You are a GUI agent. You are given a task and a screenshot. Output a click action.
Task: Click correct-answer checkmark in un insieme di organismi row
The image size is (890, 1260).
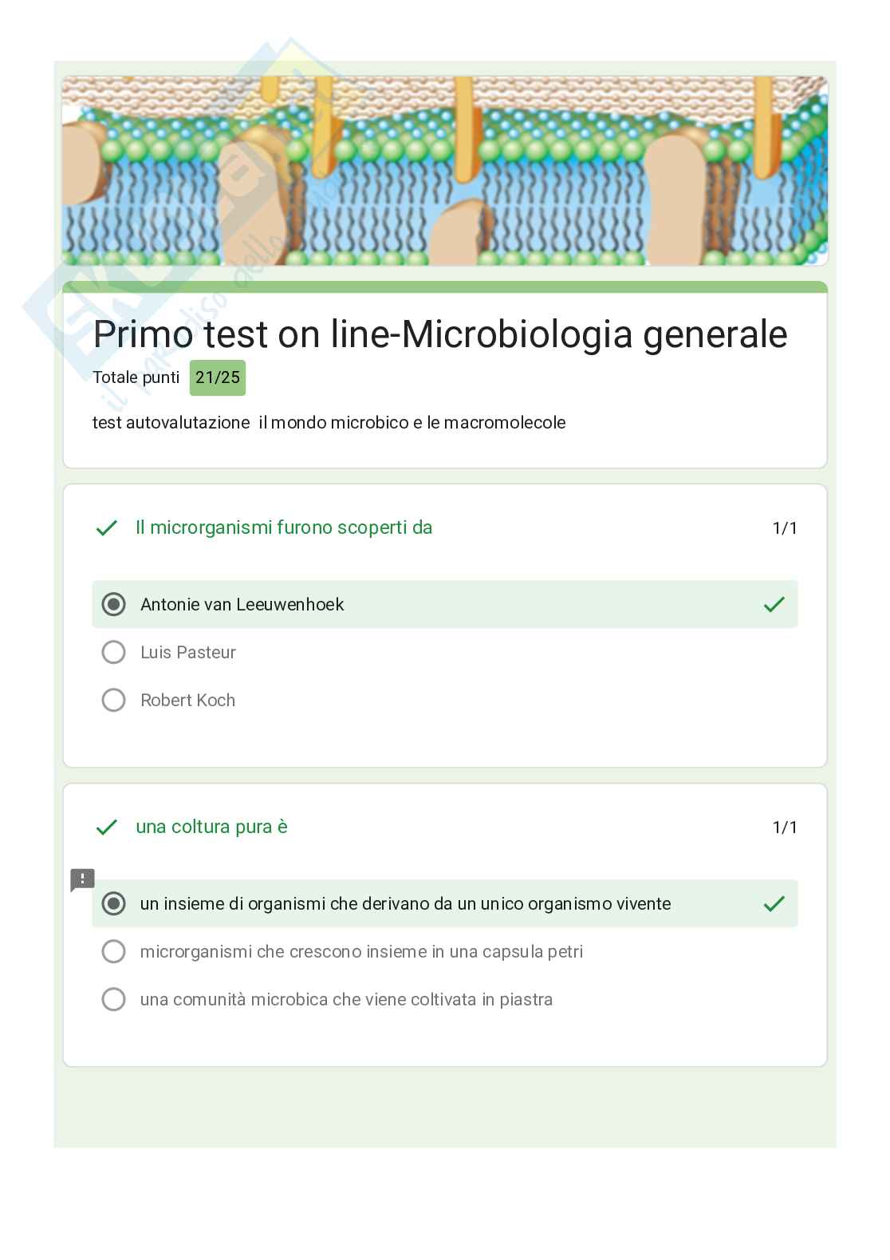point(774,903)
